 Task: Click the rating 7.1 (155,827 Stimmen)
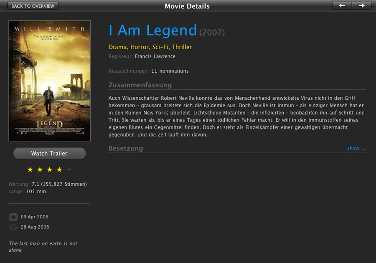(59, 184)
